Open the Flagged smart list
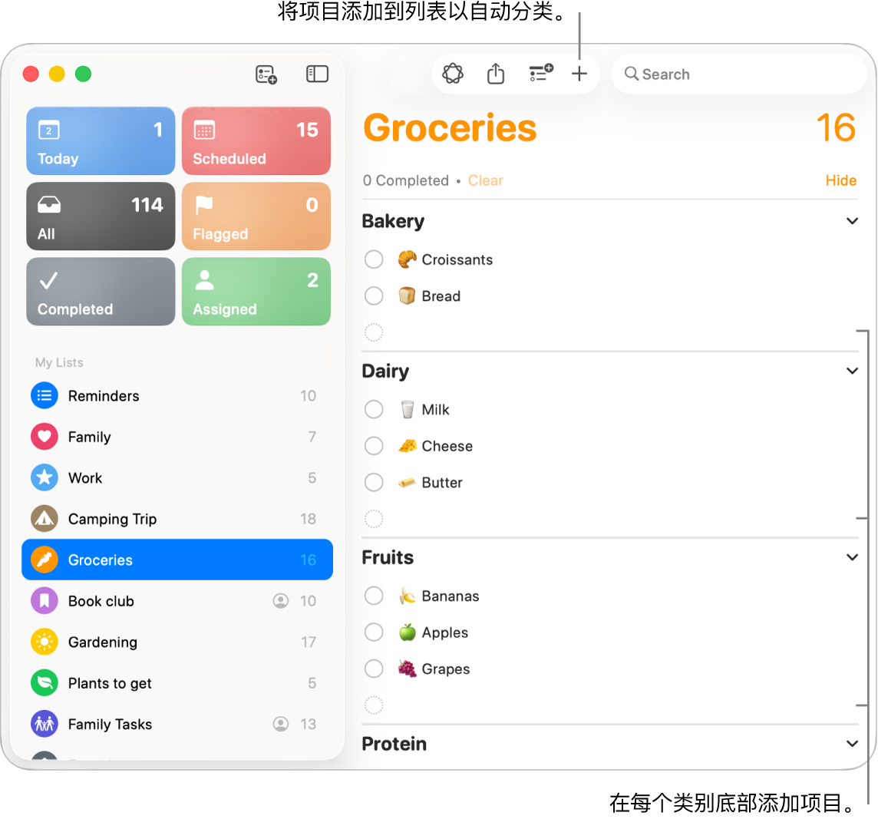 coord(256,216)
